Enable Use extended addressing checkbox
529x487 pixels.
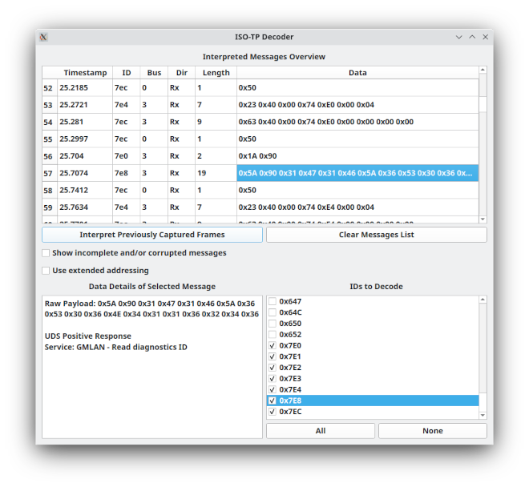pyautogui.click(x=46, y=271)
